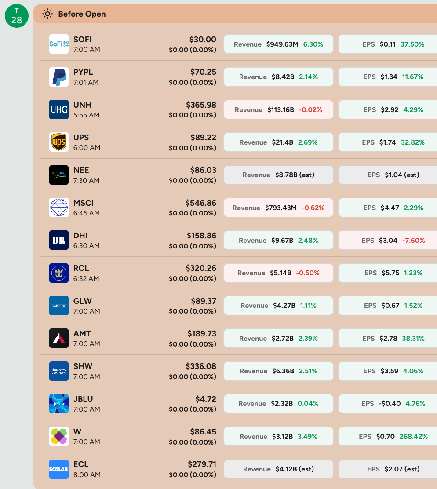
Task: Select UNH EPS $2.92 card
Action: coord(388,109)
